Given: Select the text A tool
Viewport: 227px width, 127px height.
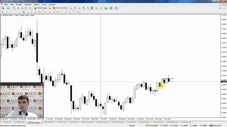Looking at the screenshot, I should (32, 12).
